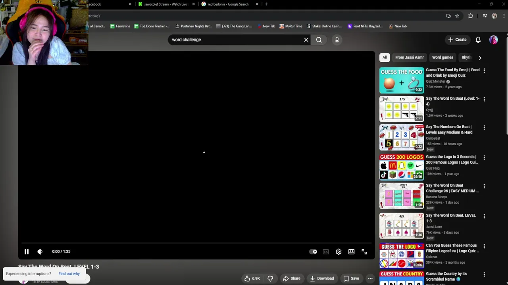Image resolution: width=508 pixels, height=285 pixels.
Task: Click the video progress bar
Action: 196,243
